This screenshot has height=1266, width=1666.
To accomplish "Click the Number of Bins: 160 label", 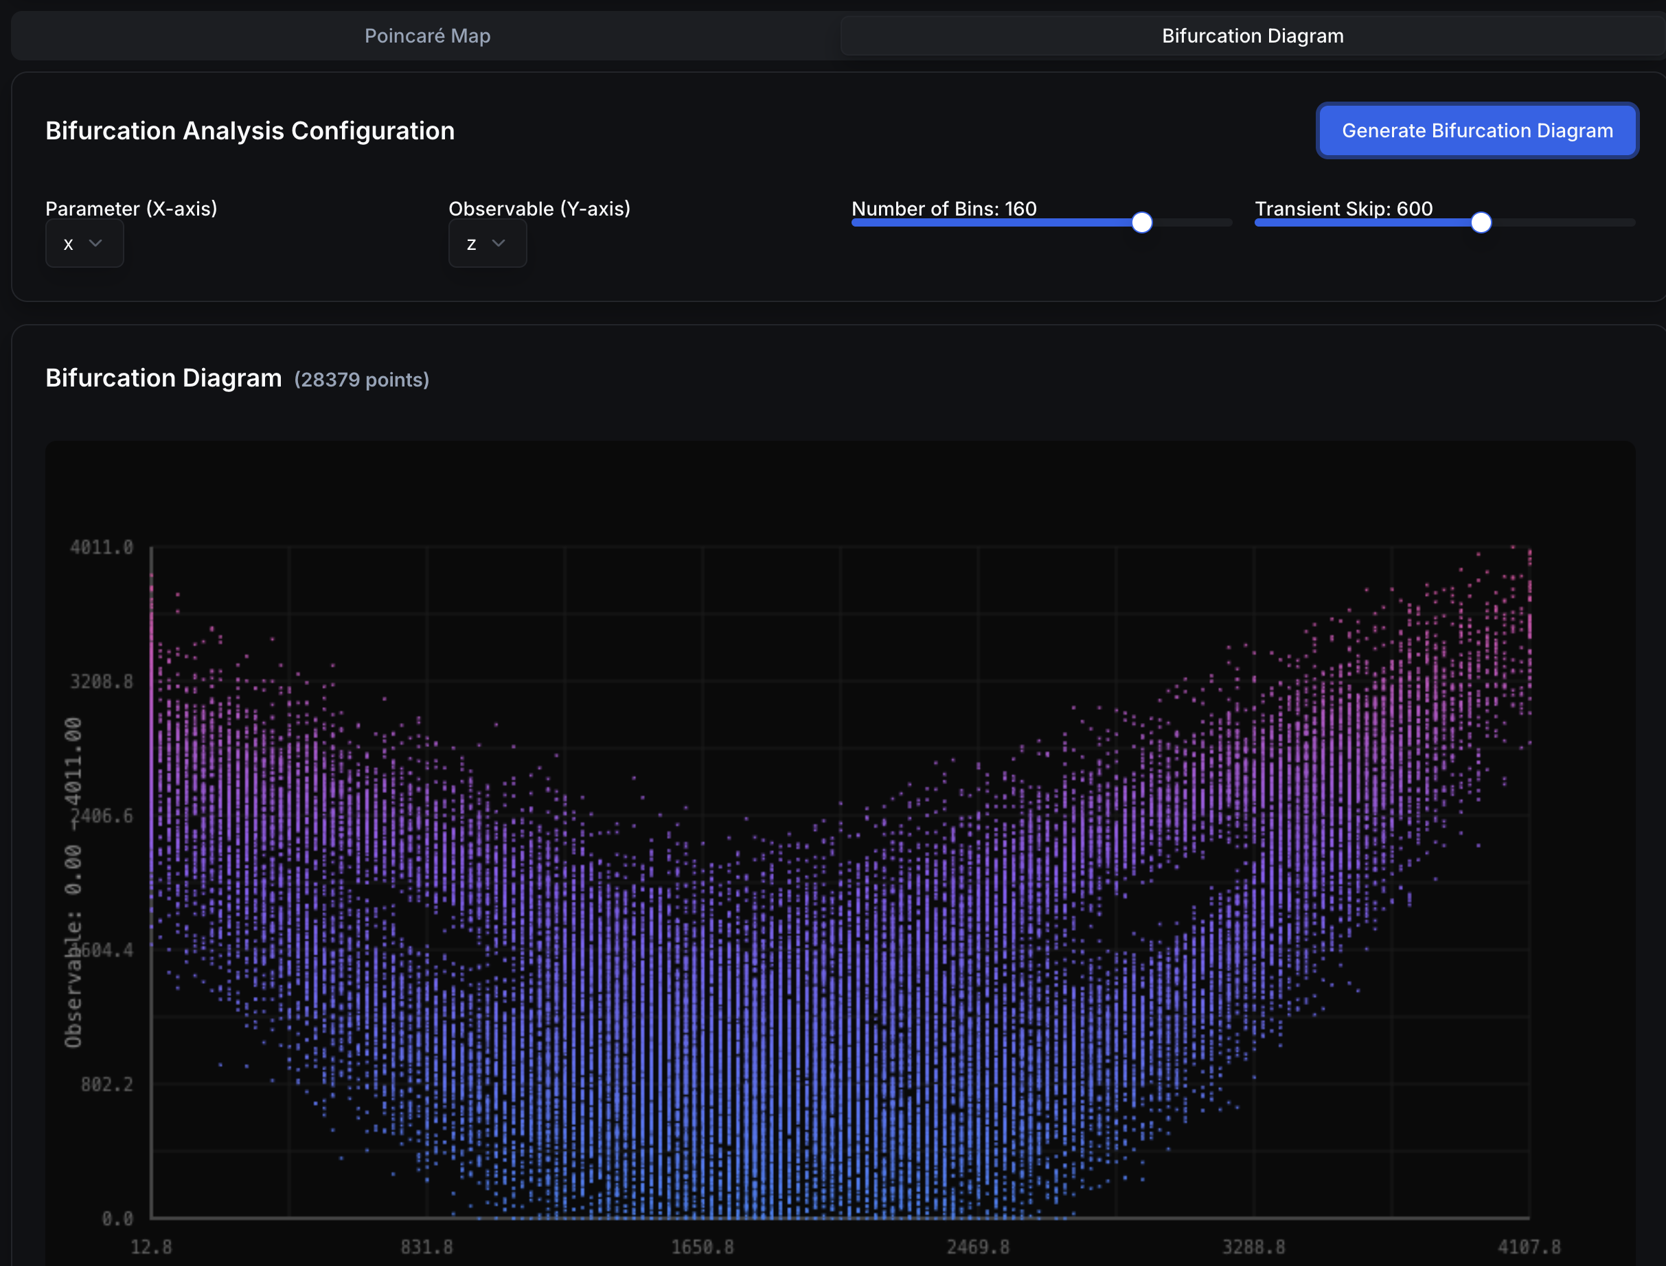I will pyautogui.click(x=943, y=208).
